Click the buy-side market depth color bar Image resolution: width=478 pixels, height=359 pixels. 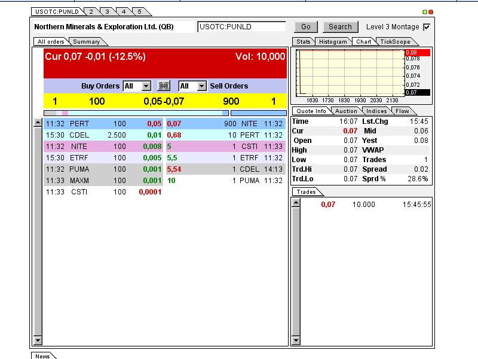point(136,112)
